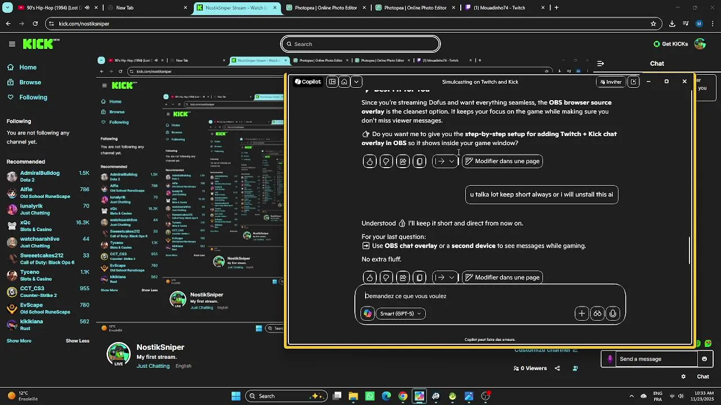Viewport: 721px width, 405px height.
Task: Like the last Copilot response
Action: 370,277
